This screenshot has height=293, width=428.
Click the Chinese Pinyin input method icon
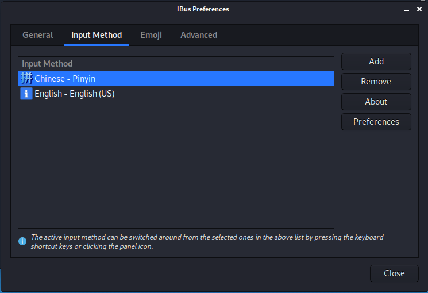click(26, 78)
